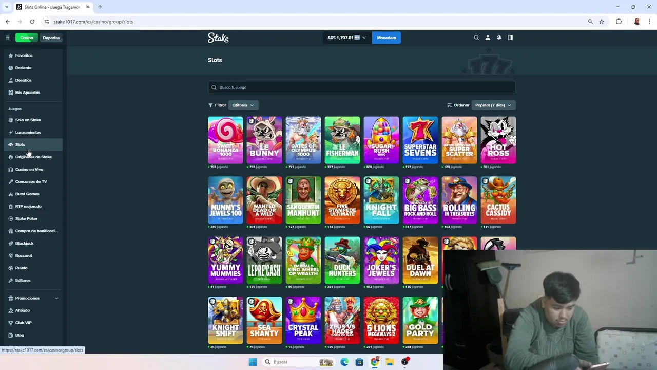657x370 pixels.
Task: Select Stake Poker in sidebar
Action: pos(33,218)
